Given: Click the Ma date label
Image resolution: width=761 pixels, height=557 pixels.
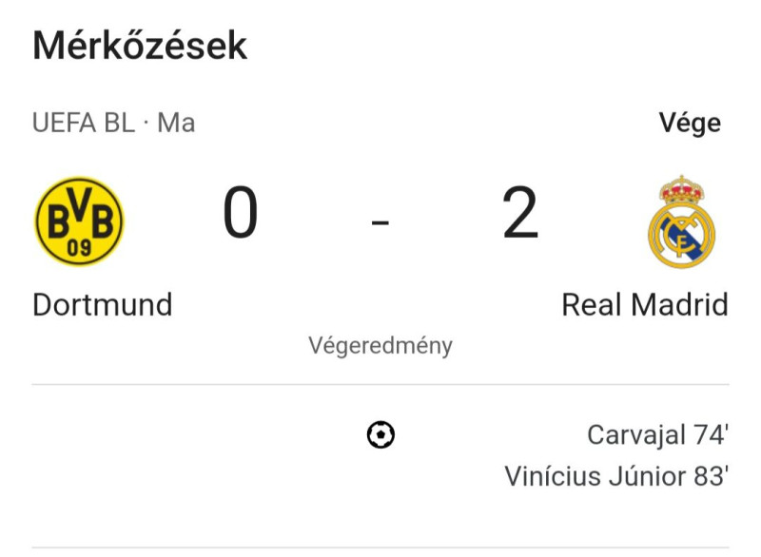Looking at the screenshot, I should pos(176,124).
